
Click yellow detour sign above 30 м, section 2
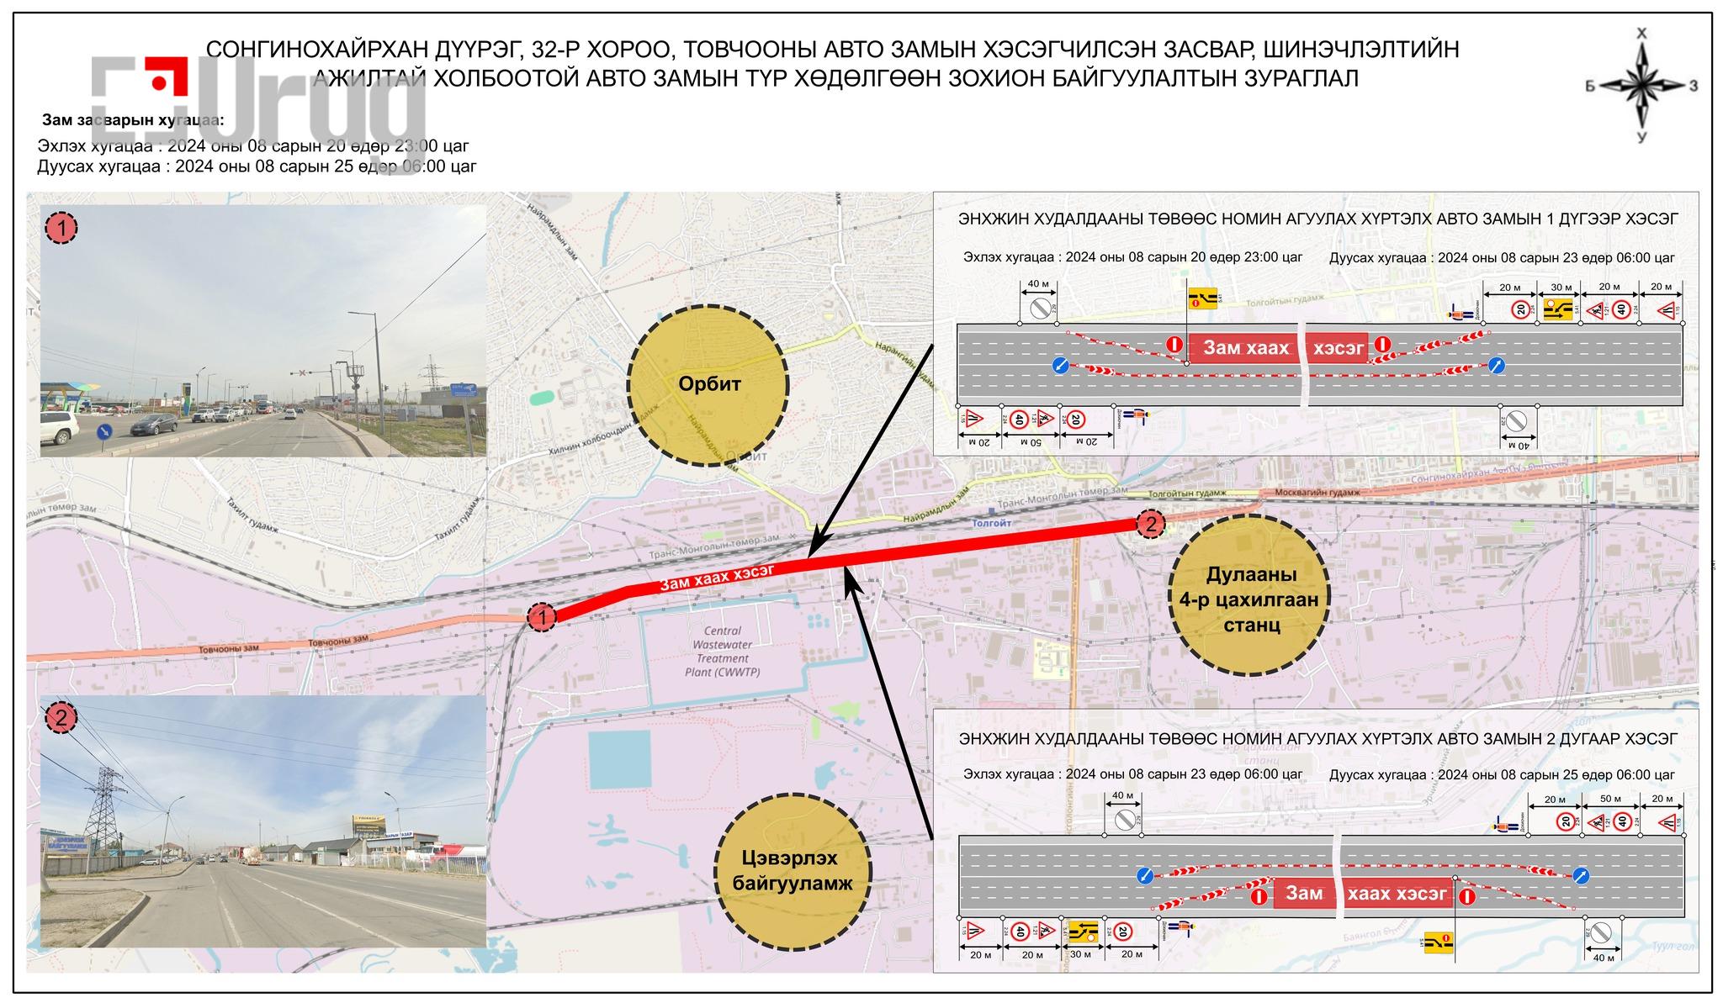(1082, 931)
